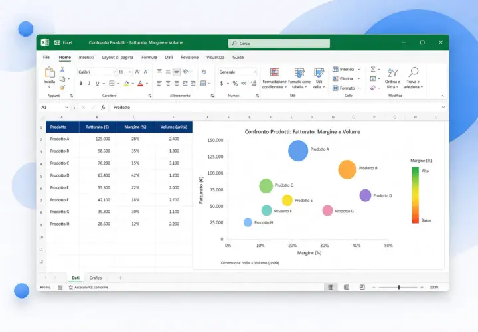Screen dimensions: 478x332
Task: Toggle bold formatting
Action: click(81, 83)
